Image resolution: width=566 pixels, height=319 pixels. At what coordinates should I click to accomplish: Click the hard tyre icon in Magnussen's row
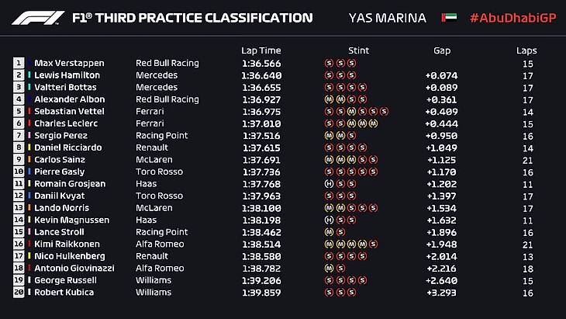(329, 220)
